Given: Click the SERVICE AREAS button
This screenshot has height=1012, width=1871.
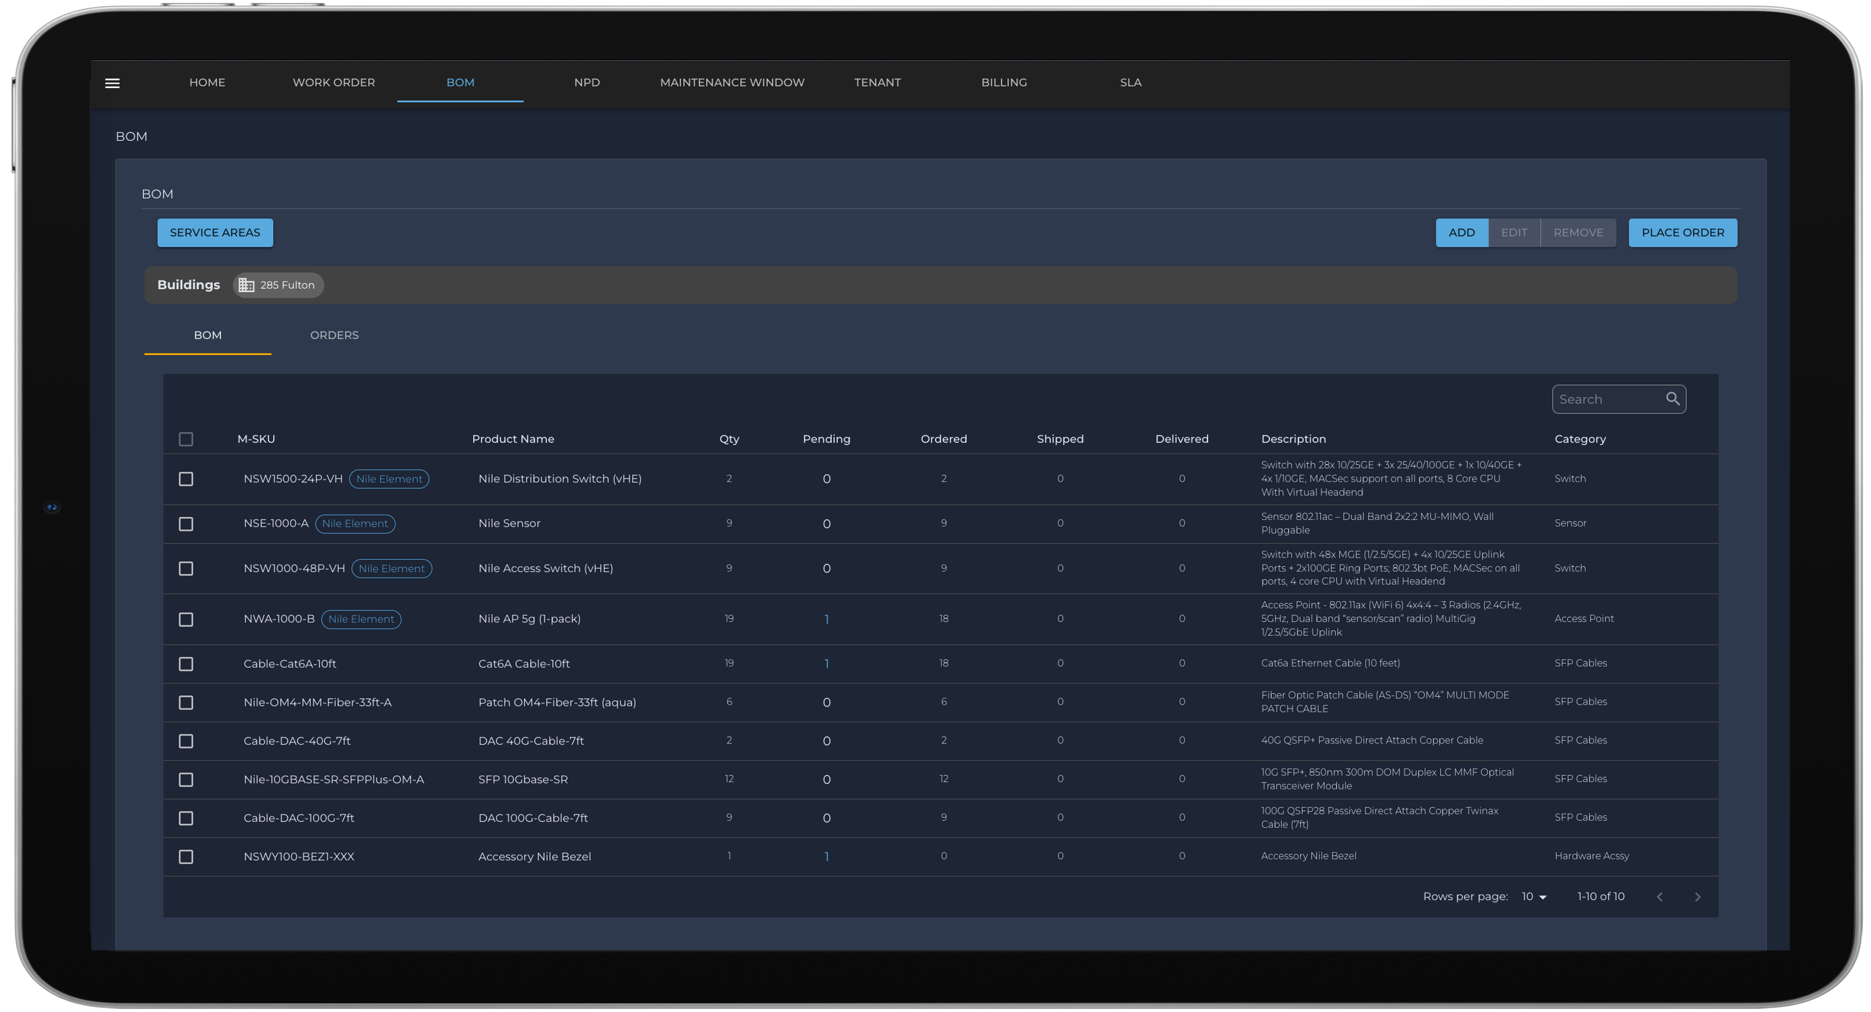Looking at the screenshot, I should click(215, 232).
